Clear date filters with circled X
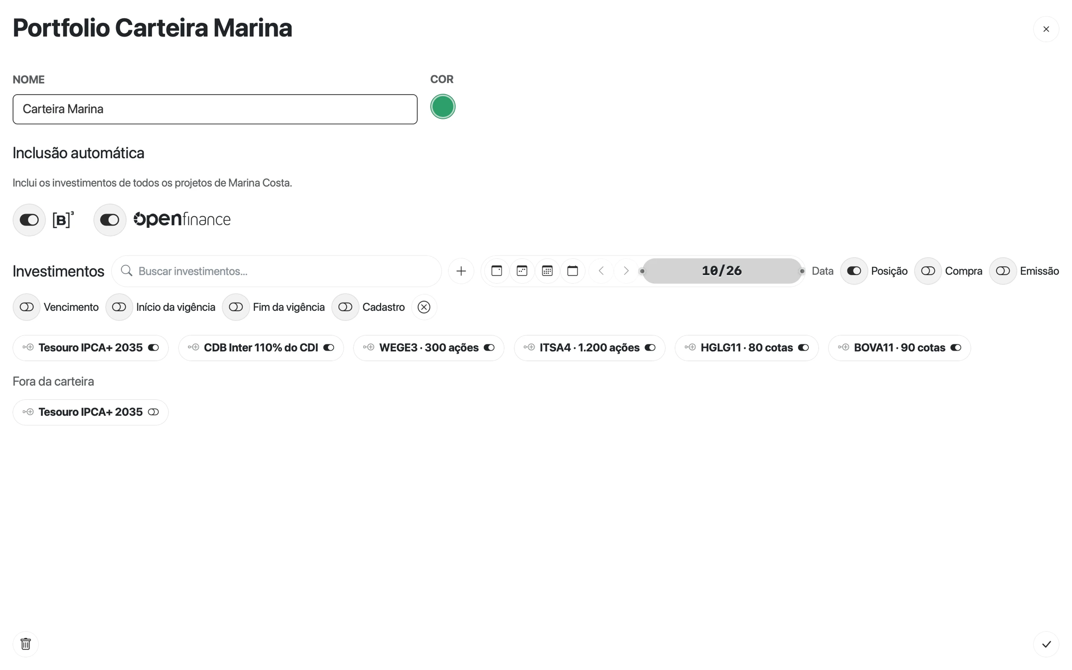 424,307
